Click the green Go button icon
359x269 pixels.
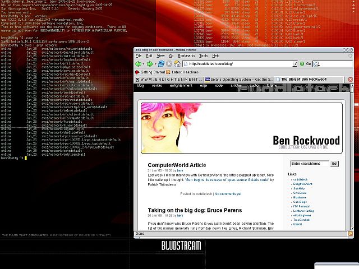click(302, 64)
